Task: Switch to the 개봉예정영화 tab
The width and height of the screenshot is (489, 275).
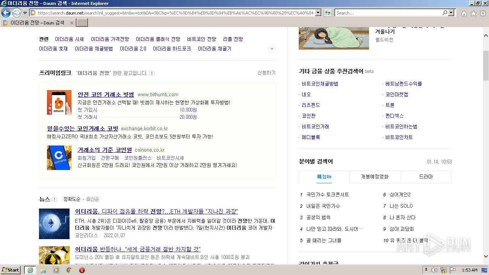Action: pos(375,177)
